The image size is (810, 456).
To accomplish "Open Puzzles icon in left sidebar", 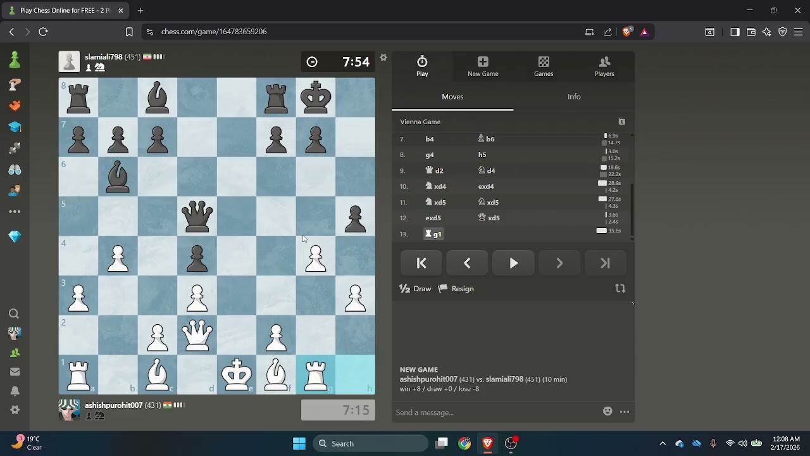I will tap(15, 106).
